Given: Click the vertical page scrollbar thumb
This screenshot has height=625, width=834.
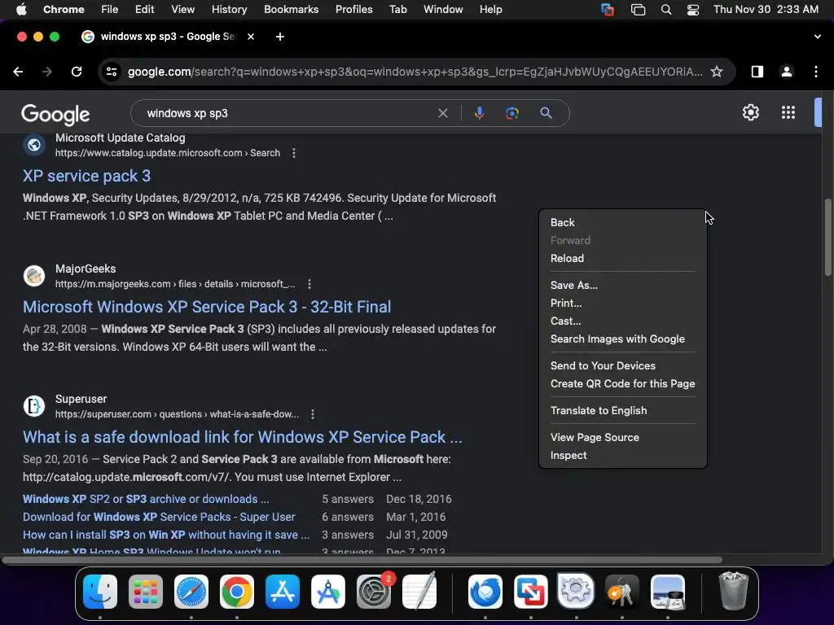Looking at the screenshot, I should [x=827, y=237].
